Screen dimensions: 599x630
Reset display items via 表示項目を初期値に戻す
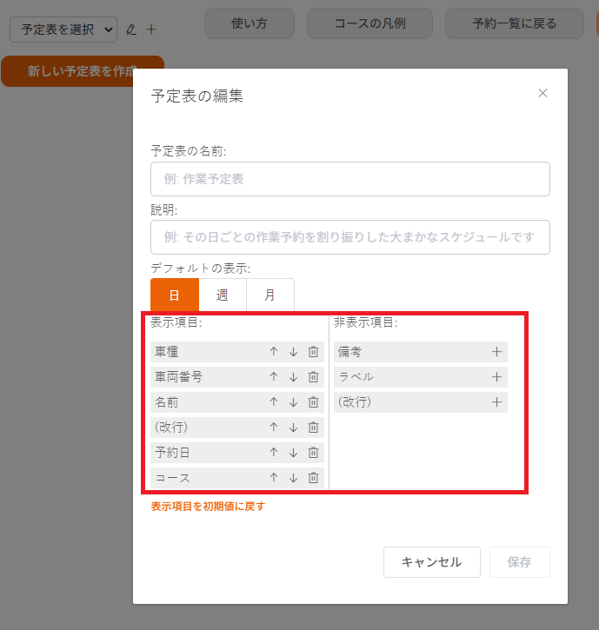pos(208,506)
